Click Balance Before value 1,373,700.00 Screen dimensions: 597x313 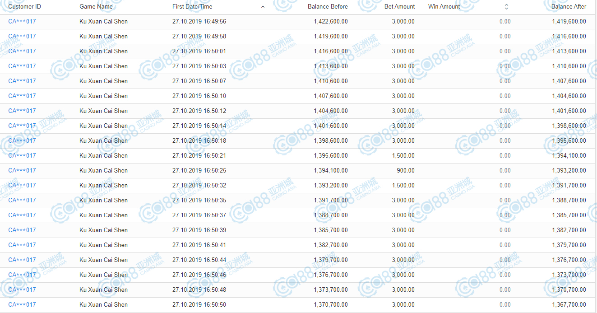pyautogui.click(x=331, y=290)
